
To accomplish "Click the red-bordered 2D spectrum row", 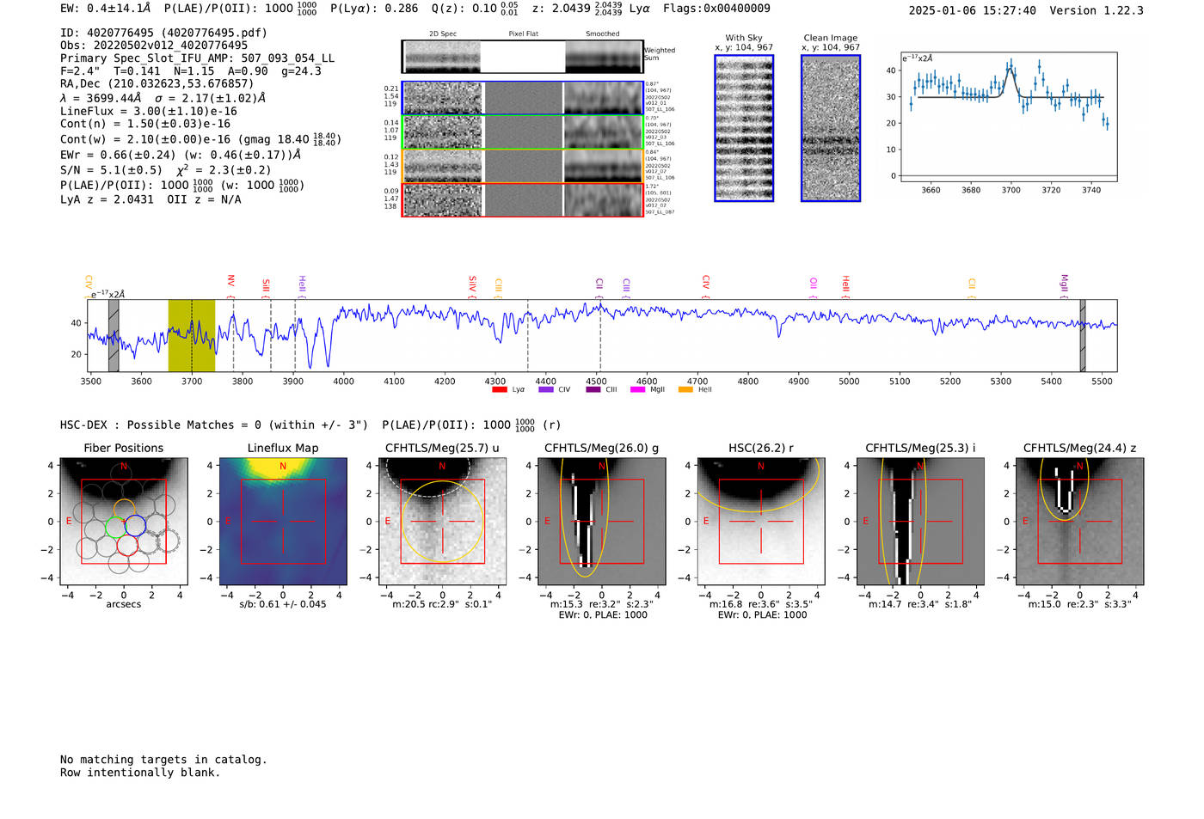I will 523,199.
